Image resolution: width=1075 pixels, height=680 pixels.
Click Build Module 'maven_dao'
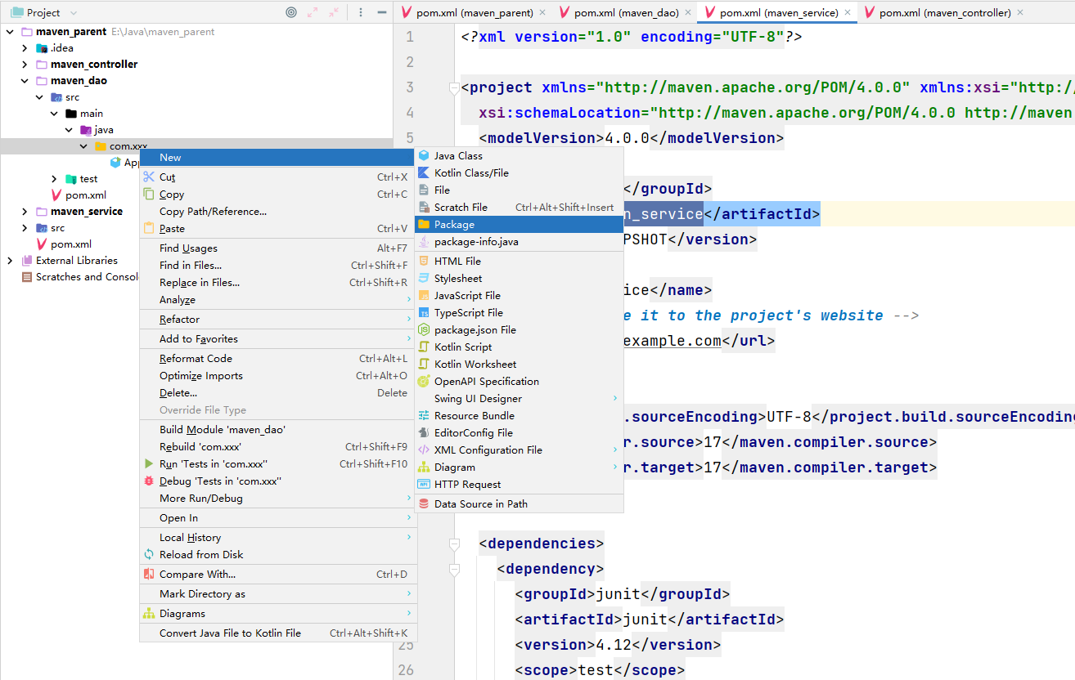click(x=278, y=430)
